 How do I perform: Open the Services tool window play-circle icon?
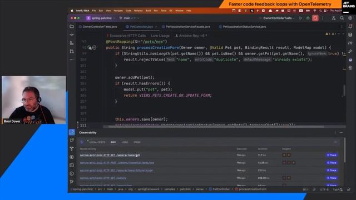tap(72, 157)
